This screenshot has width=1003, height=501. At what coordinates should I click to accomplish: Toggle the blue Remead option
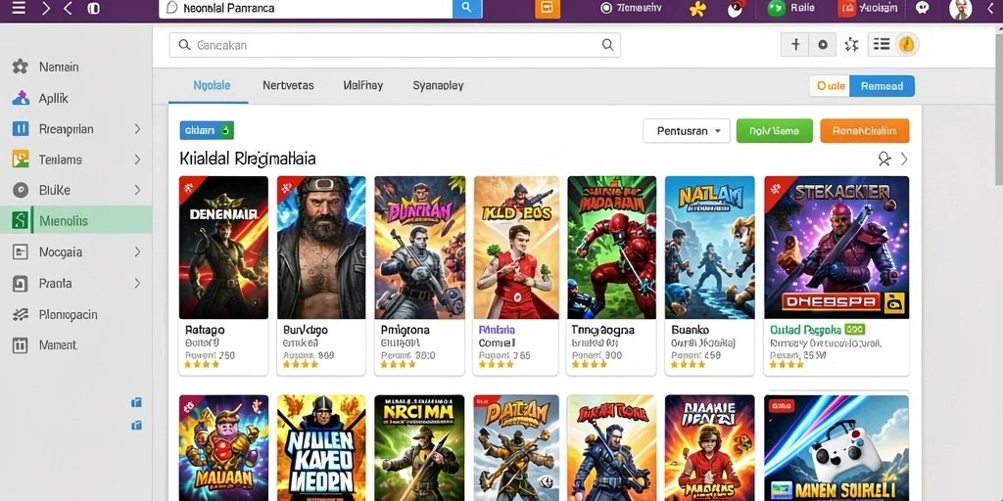(883, 86)
